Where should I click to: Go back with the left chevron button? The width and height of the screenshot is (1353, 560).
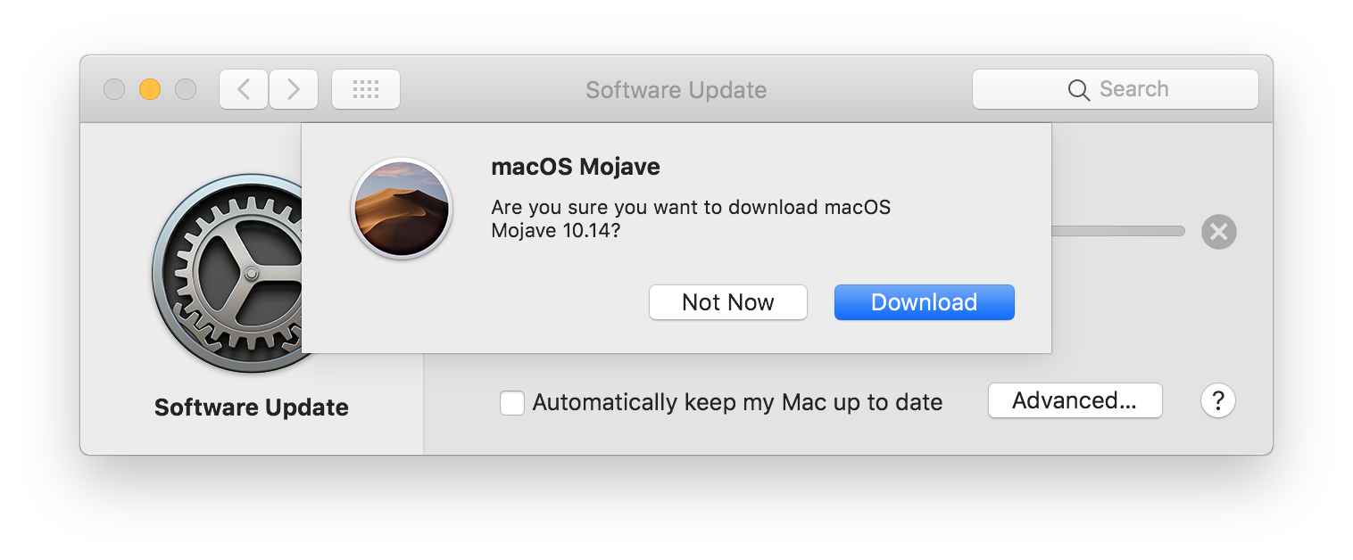point(244,89)
